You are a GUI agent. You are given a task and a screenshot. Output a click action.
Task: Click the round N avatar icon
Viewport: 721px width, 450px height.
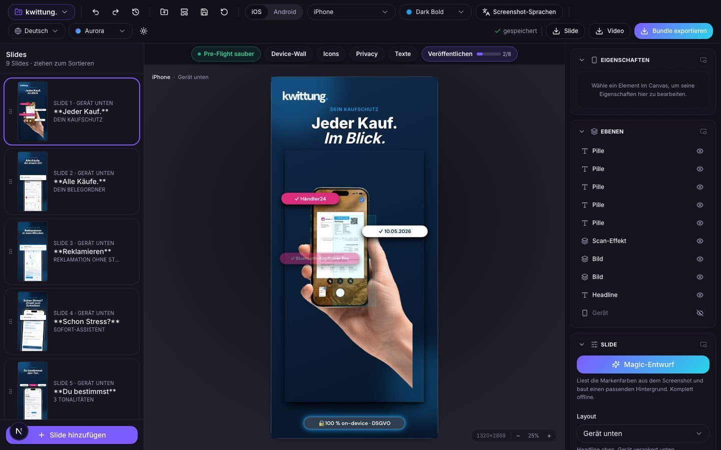pos(19,431)
